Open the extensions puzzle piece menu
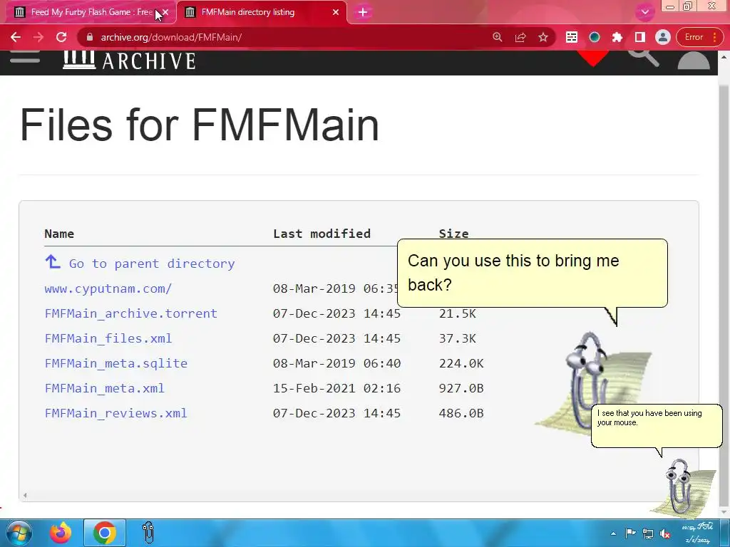The width and height of the screenshot is (730, 547). click(x=617, y=37)
